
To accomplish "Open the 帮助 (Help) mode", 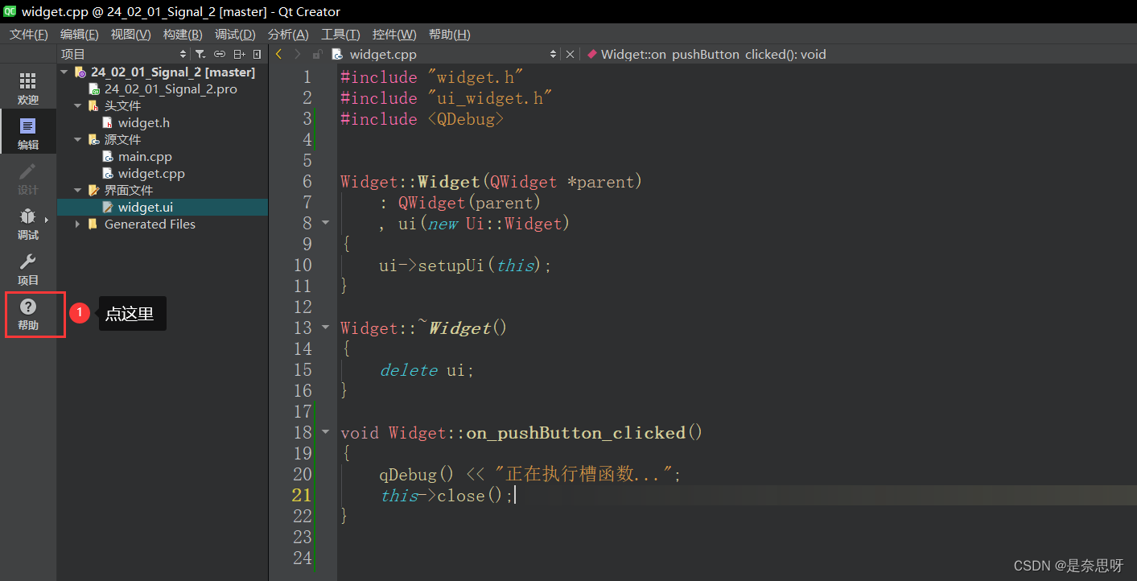I will (28, 314).
